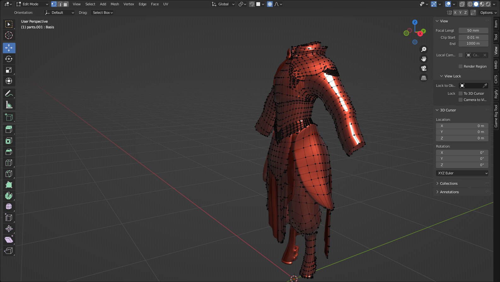Toggle snapping magnet icon
Screen dimensions: 500x282
[252, 4]
